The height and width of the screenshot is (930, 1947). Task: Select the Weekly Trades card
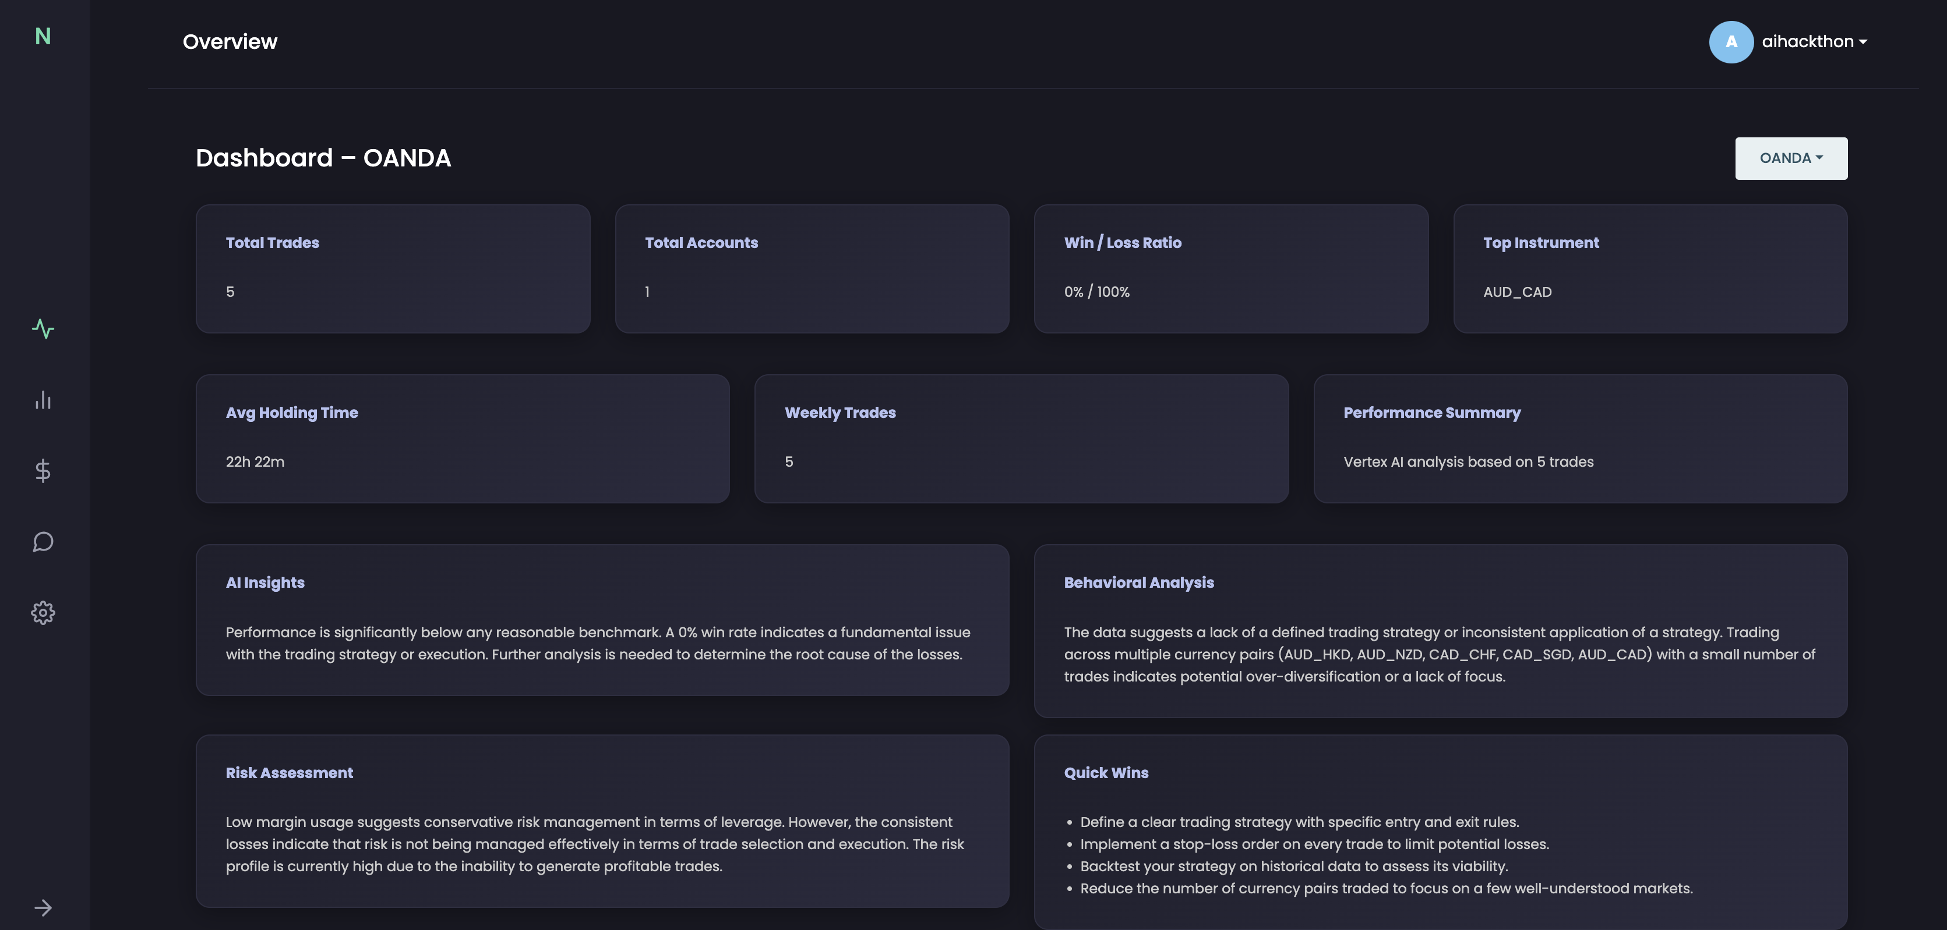(x=1021, y=439)
